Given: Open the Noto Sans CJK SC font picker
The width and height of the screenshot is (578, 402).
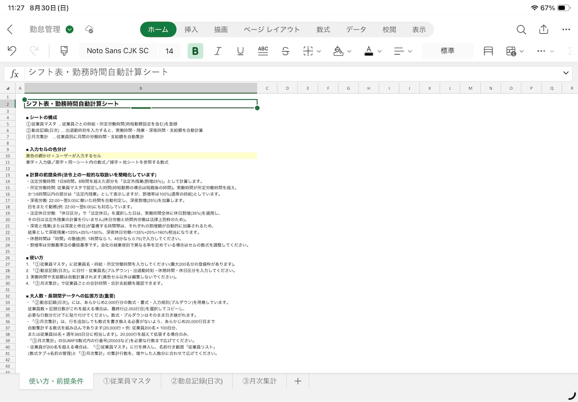Looking at the screenshot, I should 117,51.
